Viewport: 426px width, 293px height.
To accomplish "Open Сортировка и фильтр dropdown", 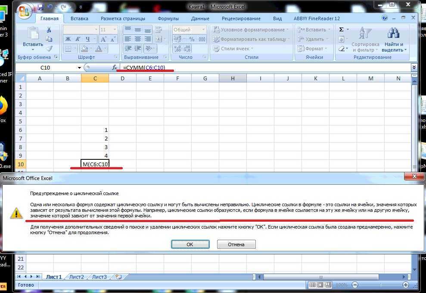I will point(365,40).
